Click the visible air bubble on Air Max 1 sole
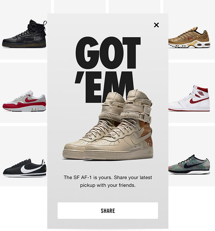This screenshot has height=231, width=215. point(34,109)
